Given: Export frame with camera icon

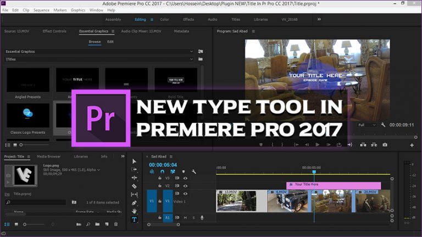Looking at the screenshot, I should (x=385, y=145).
